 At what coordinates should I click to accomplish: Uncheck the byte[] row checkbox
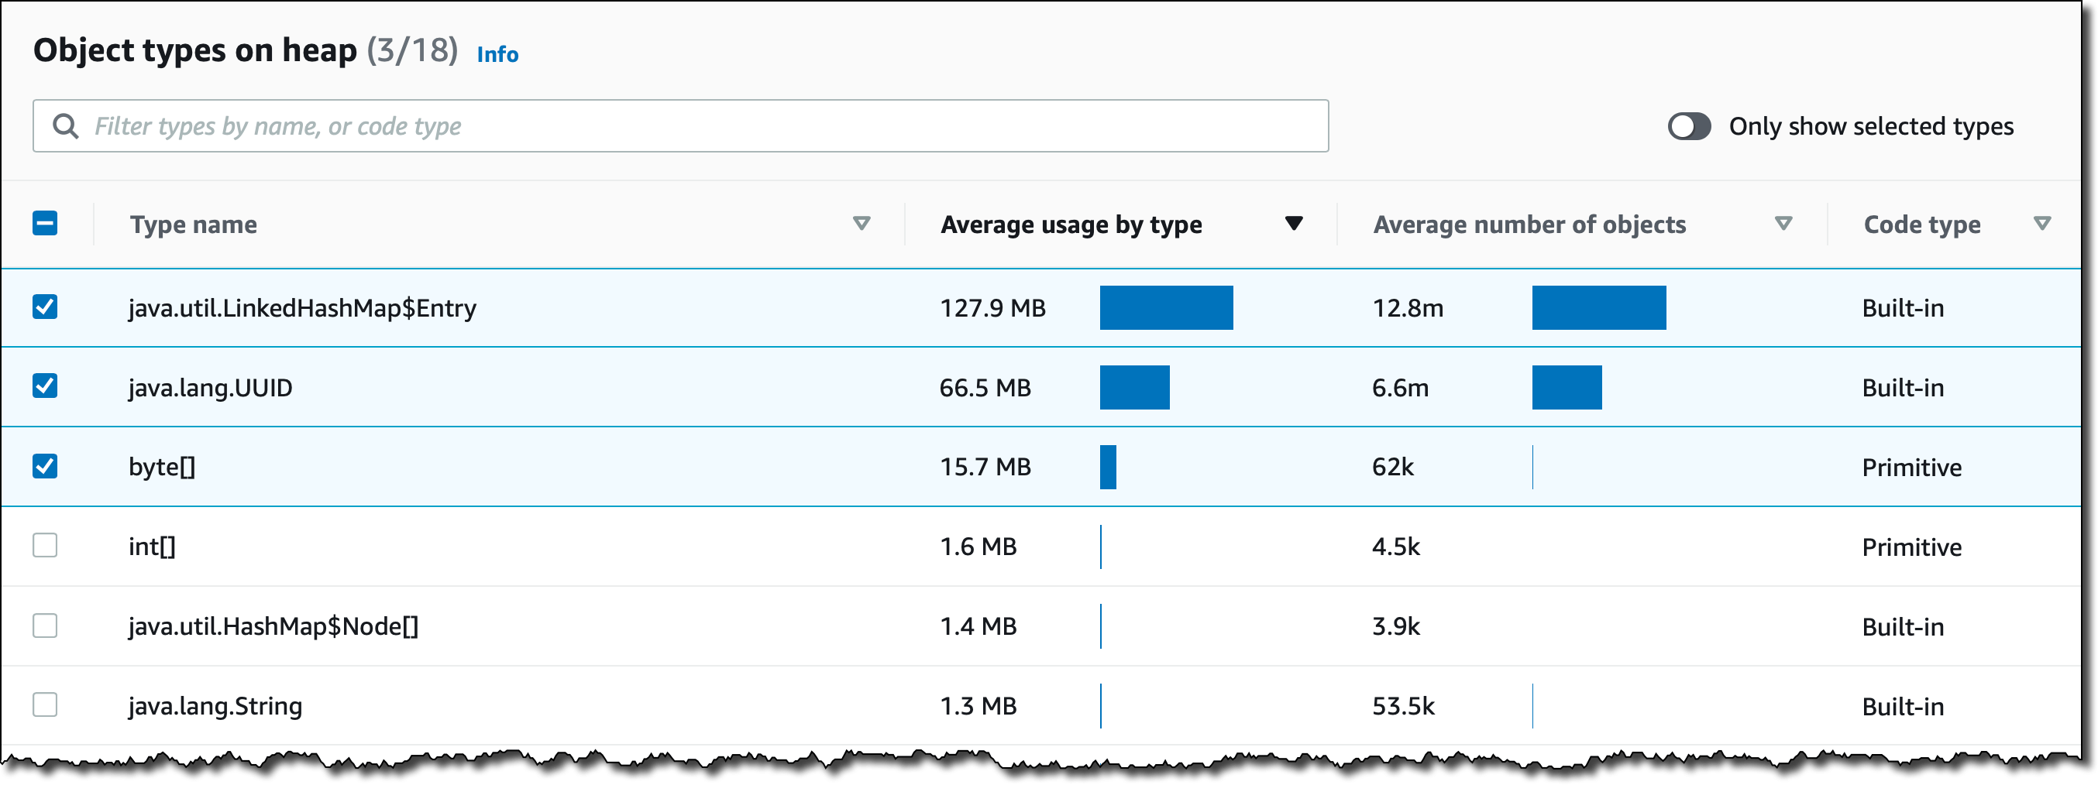pyautogui.click(x=45, y=466)
